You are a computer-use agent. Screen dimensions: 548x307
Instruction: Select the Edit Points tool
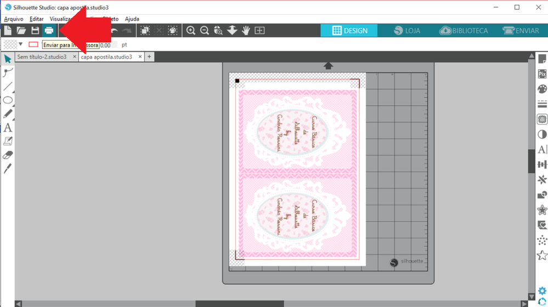click(8, 72)
